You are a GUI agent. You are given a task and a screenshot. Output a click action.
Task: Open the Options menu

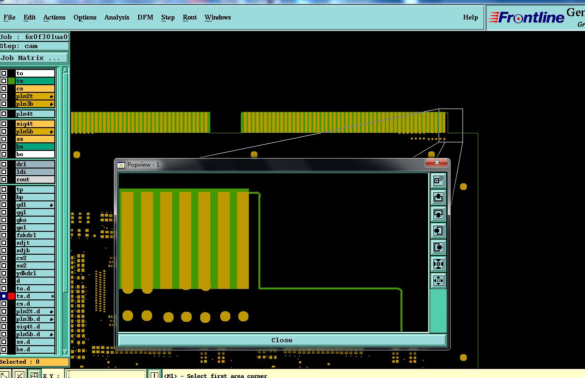(x=85, y=17)
